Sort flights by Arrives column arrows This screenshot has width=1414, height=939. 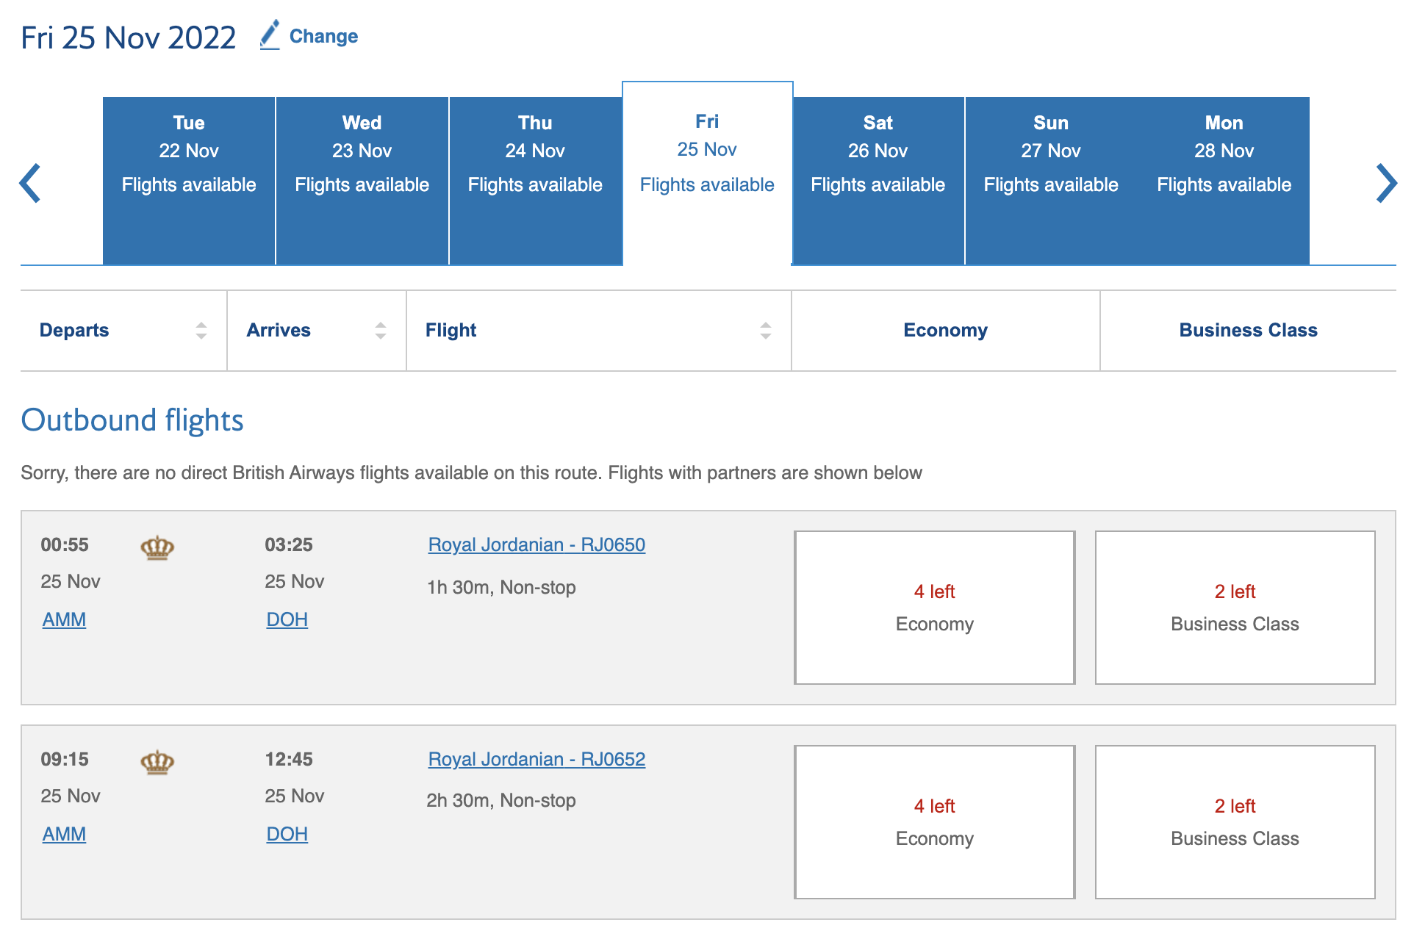[x=380, y=331]
